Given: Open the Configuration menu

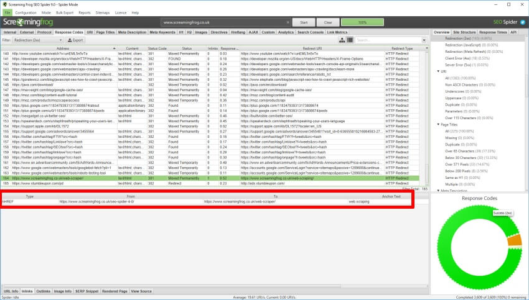Looking at the screenshot, I should coord(26,12).
